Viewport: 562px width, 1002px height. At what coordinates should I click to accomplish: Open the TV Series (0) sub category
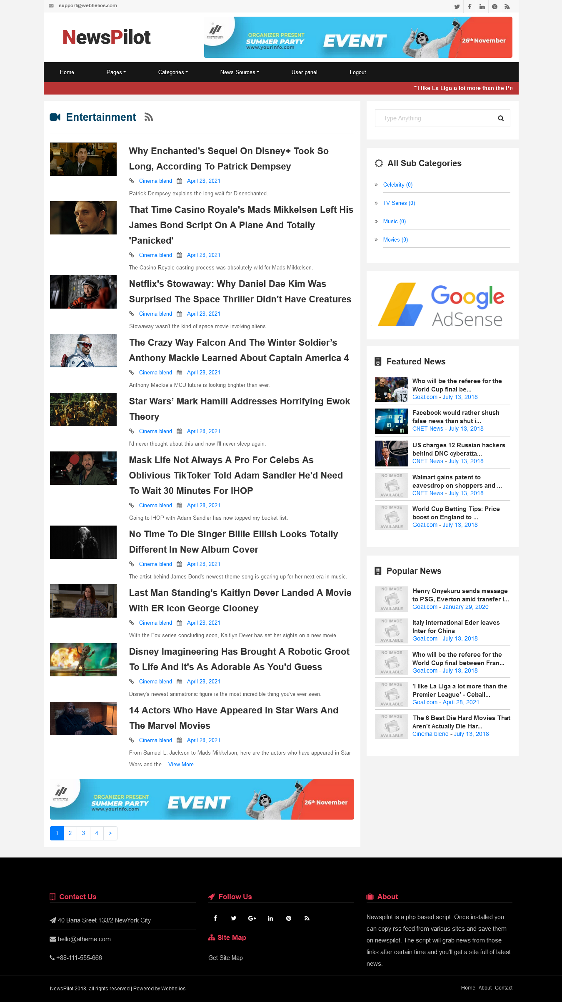[399, 203]
